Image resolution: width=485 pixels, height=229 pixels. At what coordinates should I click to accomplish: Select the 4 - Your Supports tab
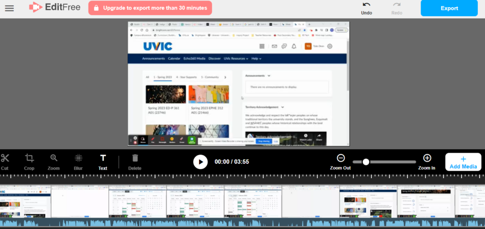pos(186,77)
